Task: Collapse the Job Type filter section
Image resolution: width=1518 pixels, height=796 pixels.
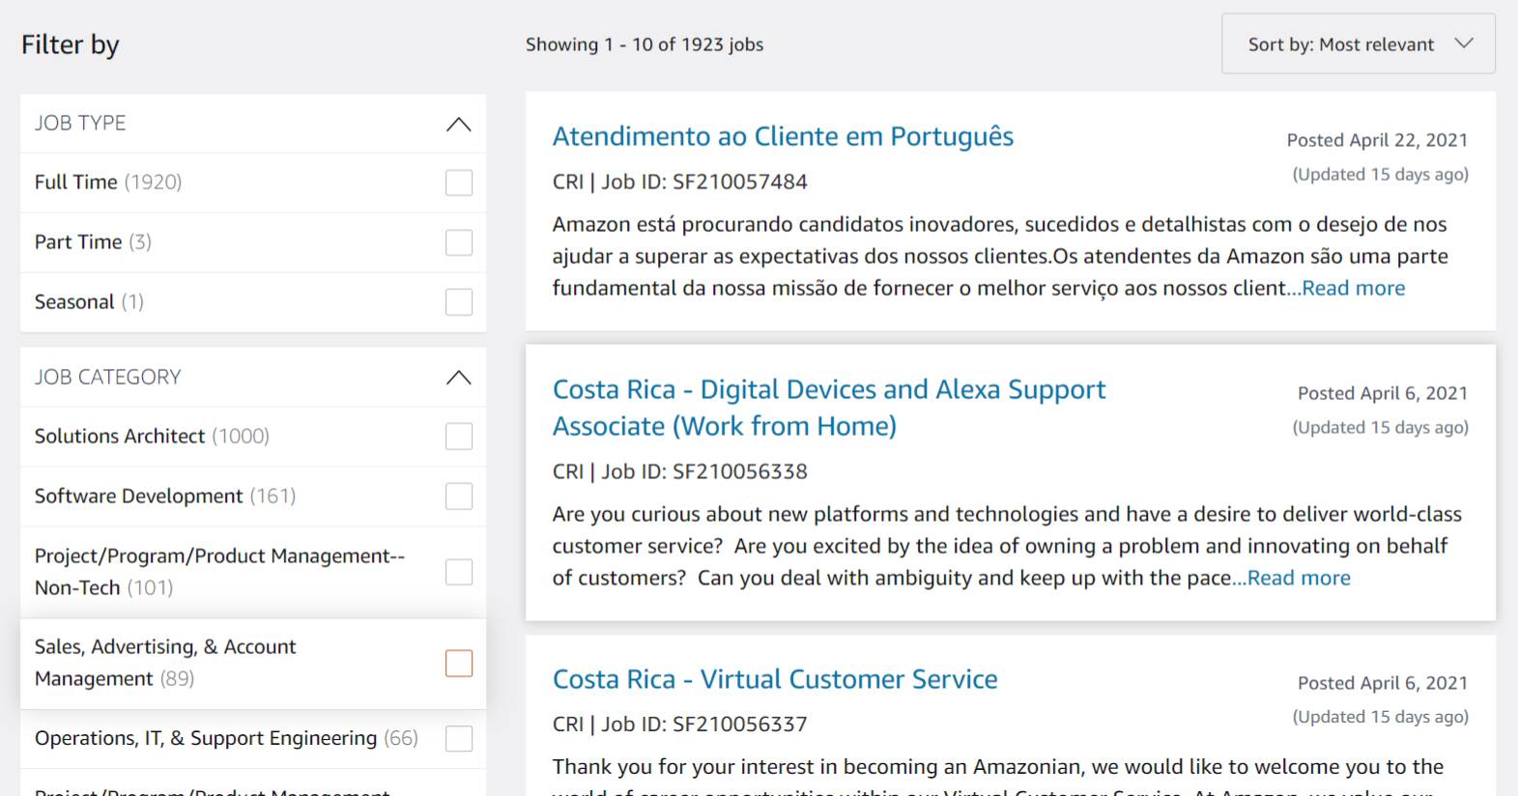Action: (x=458, y=125)
